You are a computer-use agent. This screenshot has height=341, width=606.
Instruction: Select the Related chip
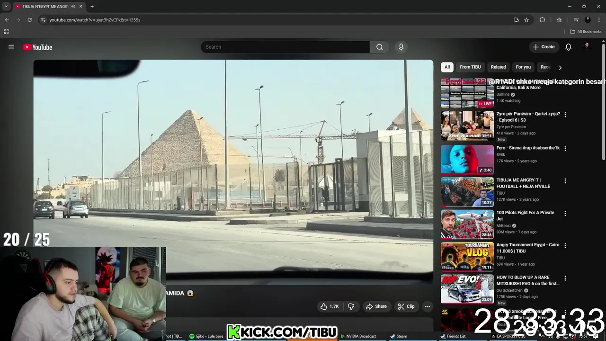[x=498, y=67]
